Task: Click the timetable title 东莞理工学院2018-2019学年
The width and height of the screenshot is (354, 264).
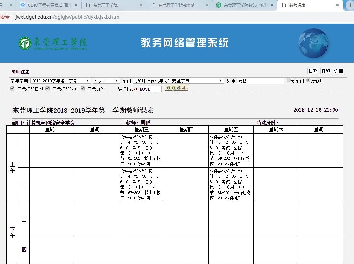Action: coord(83,110)
